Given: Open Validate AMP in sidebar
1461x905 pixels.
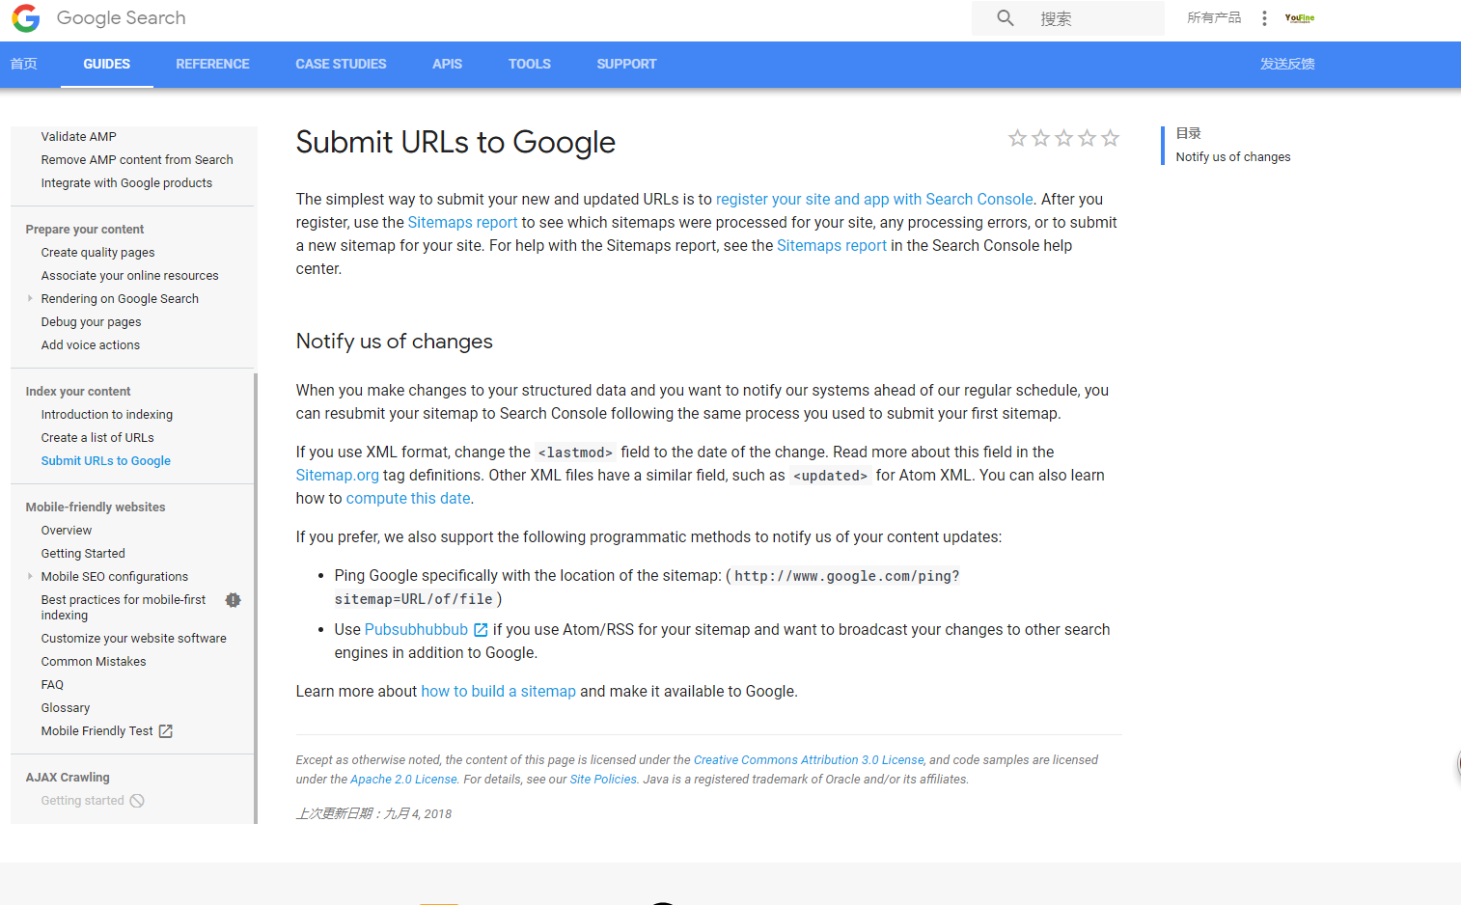Looking at the screenshot, I should [79, 137].
